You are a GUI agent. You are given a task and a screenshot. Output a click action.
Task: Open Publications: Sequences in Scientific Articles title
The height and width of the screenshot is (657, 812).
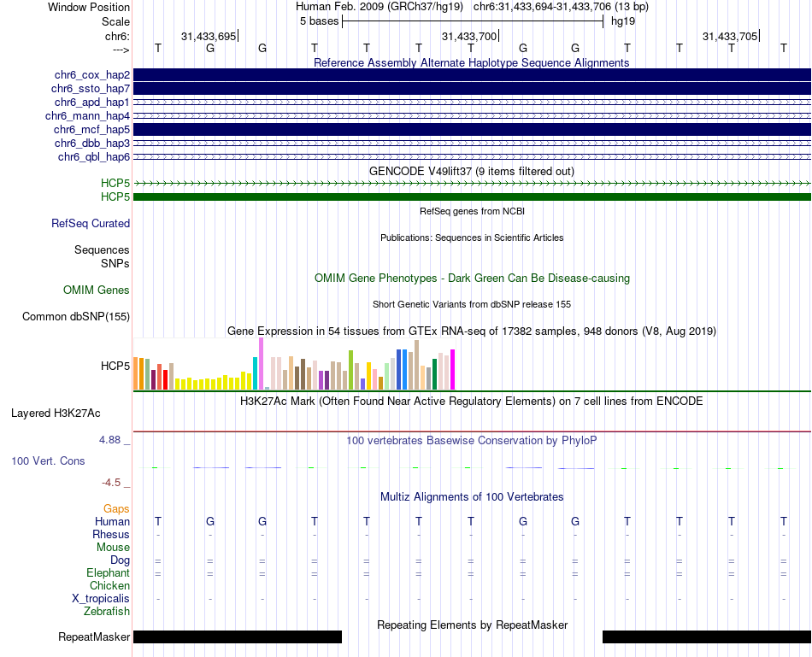click(472, 238)
